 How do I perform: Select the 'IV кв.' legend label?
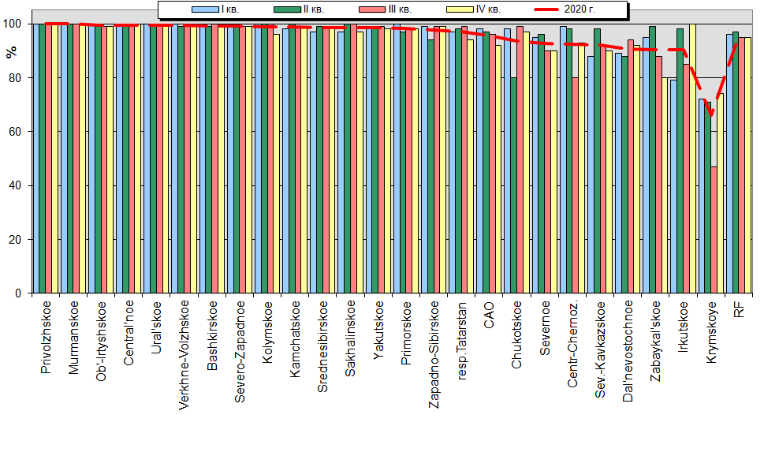pos(488,9)
